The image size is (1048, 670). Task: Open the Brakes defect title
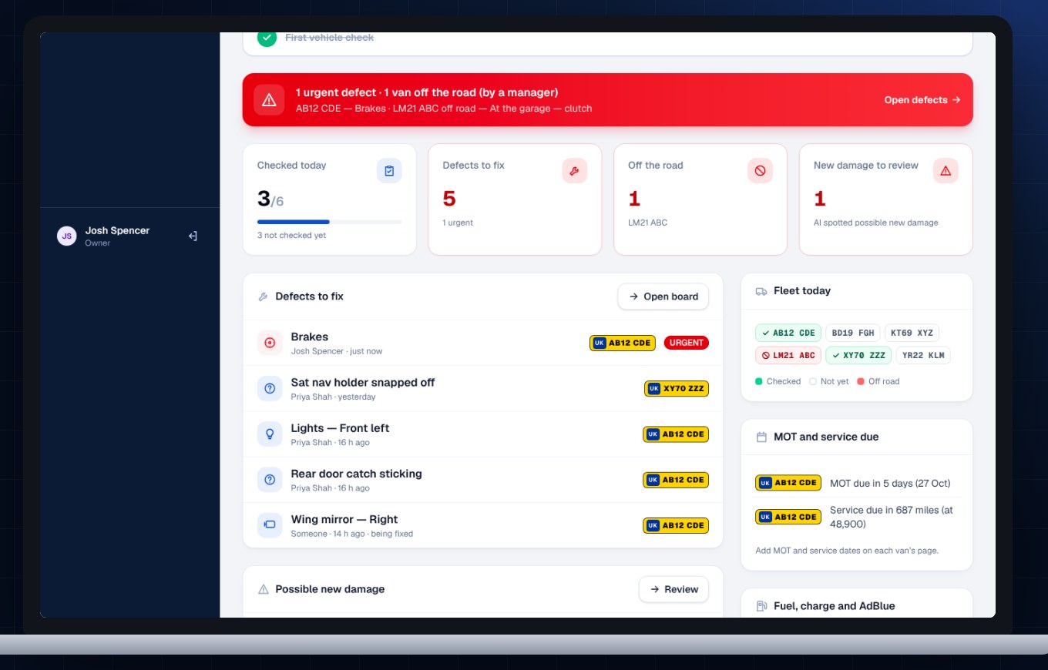310,337
